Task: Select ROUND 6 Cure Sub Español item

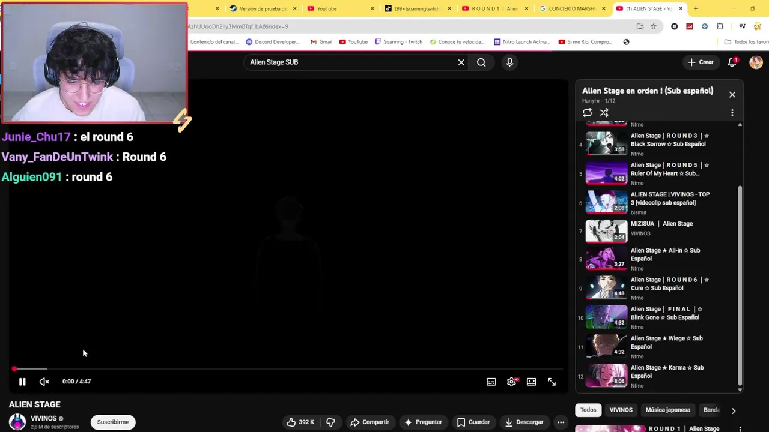Action: point(657,289)
